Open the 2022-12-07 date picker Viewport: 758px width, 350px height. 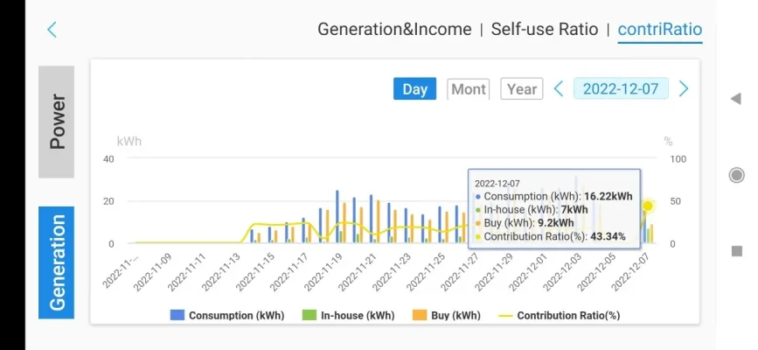tap(621, 89)
